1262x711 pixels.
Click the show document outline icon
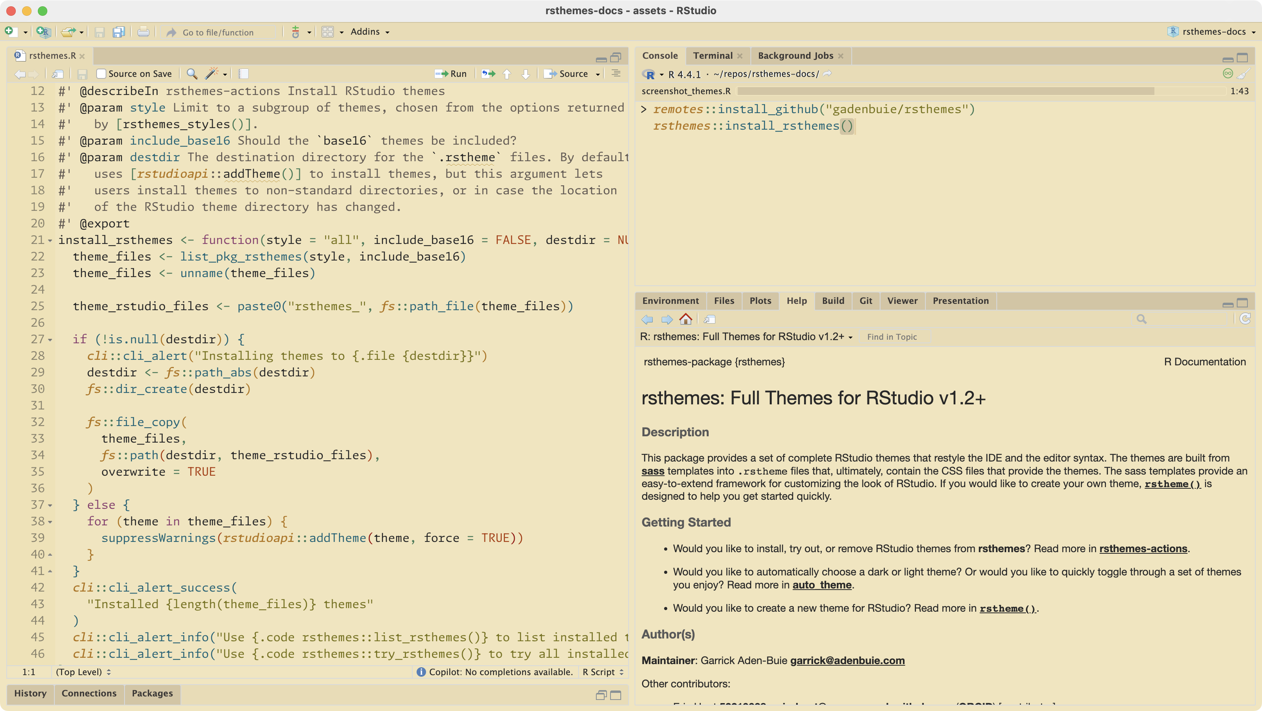(x=616, y=73)
